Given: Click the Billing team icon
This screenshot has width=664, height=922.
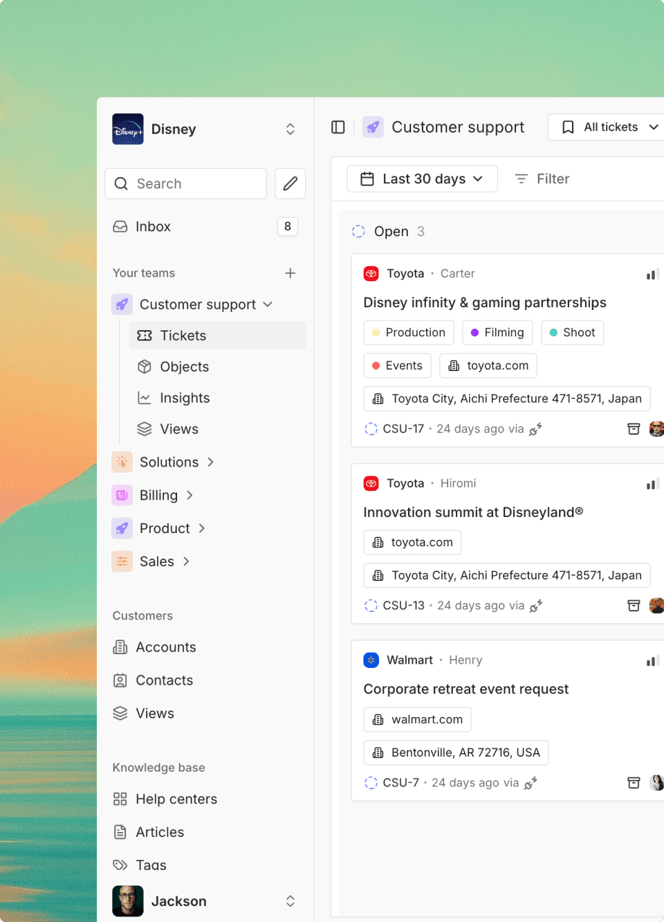Looking at the screenshot, I should click(x=122, y=496).
